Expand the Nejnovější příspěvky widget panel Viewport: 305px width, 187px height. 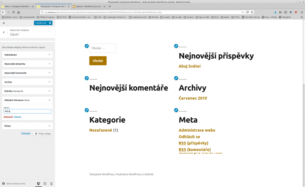[x=28, y=64]
